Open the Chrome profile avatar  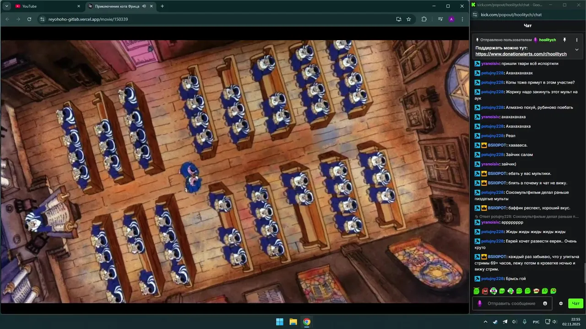[x=451, y=19]
